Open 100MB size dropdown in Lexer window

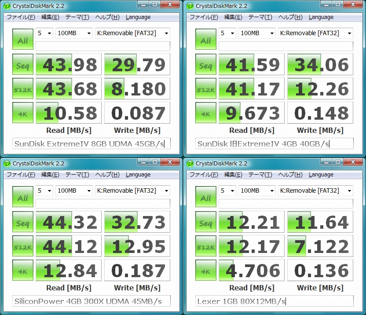click(x=257, y=191)
